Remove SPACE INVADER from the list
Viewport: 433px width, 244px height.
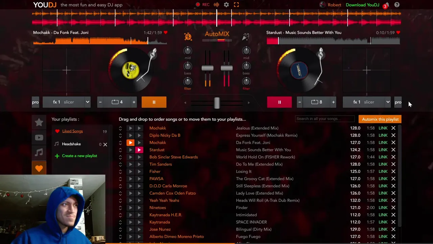[x=393, y=222]
